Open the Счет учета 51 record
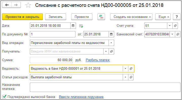The width and height of the screenshot is (182, 100). click(175, 26)
